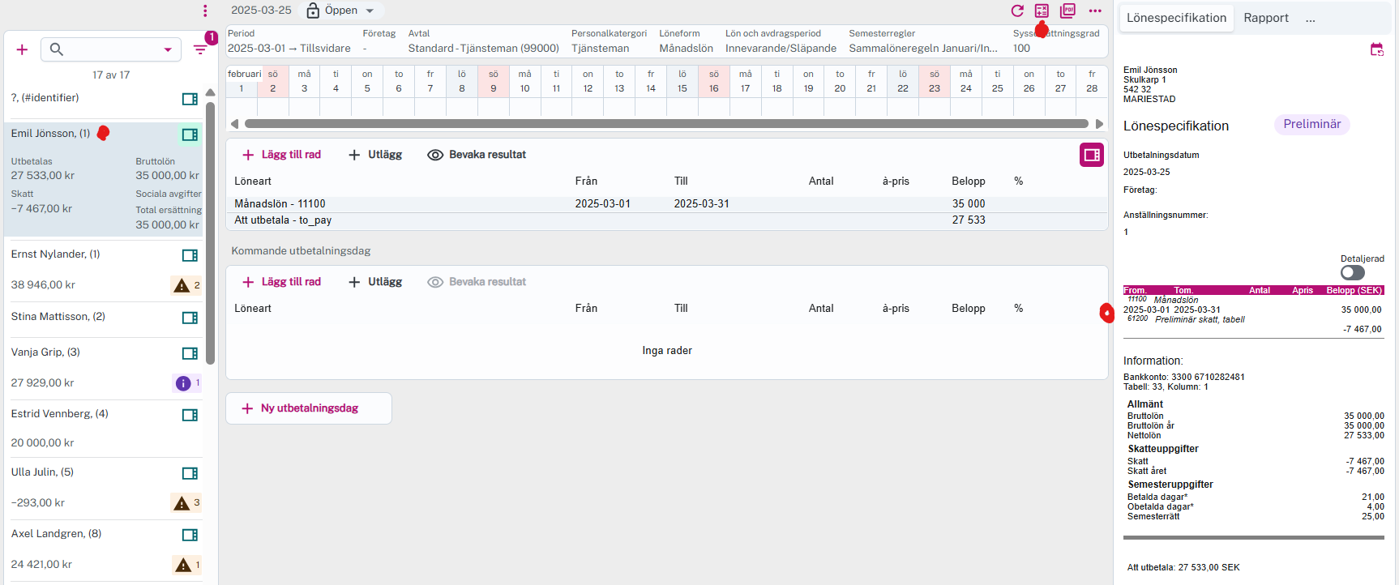Open the PDF export icon
This screenshot has height=585, width=1399.
click(x=1068, y=11)
